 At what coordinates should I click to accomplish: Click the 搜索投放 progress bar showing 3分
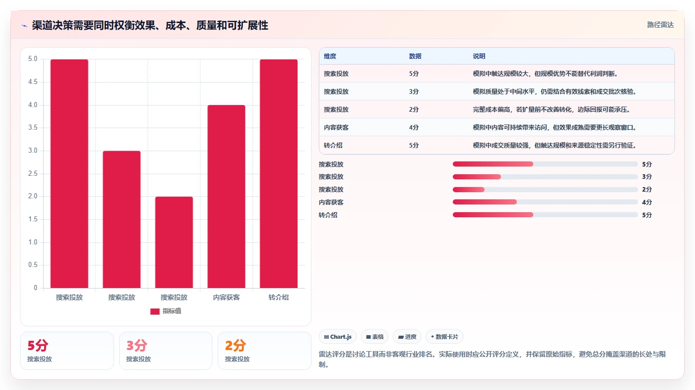coord(545,177)
